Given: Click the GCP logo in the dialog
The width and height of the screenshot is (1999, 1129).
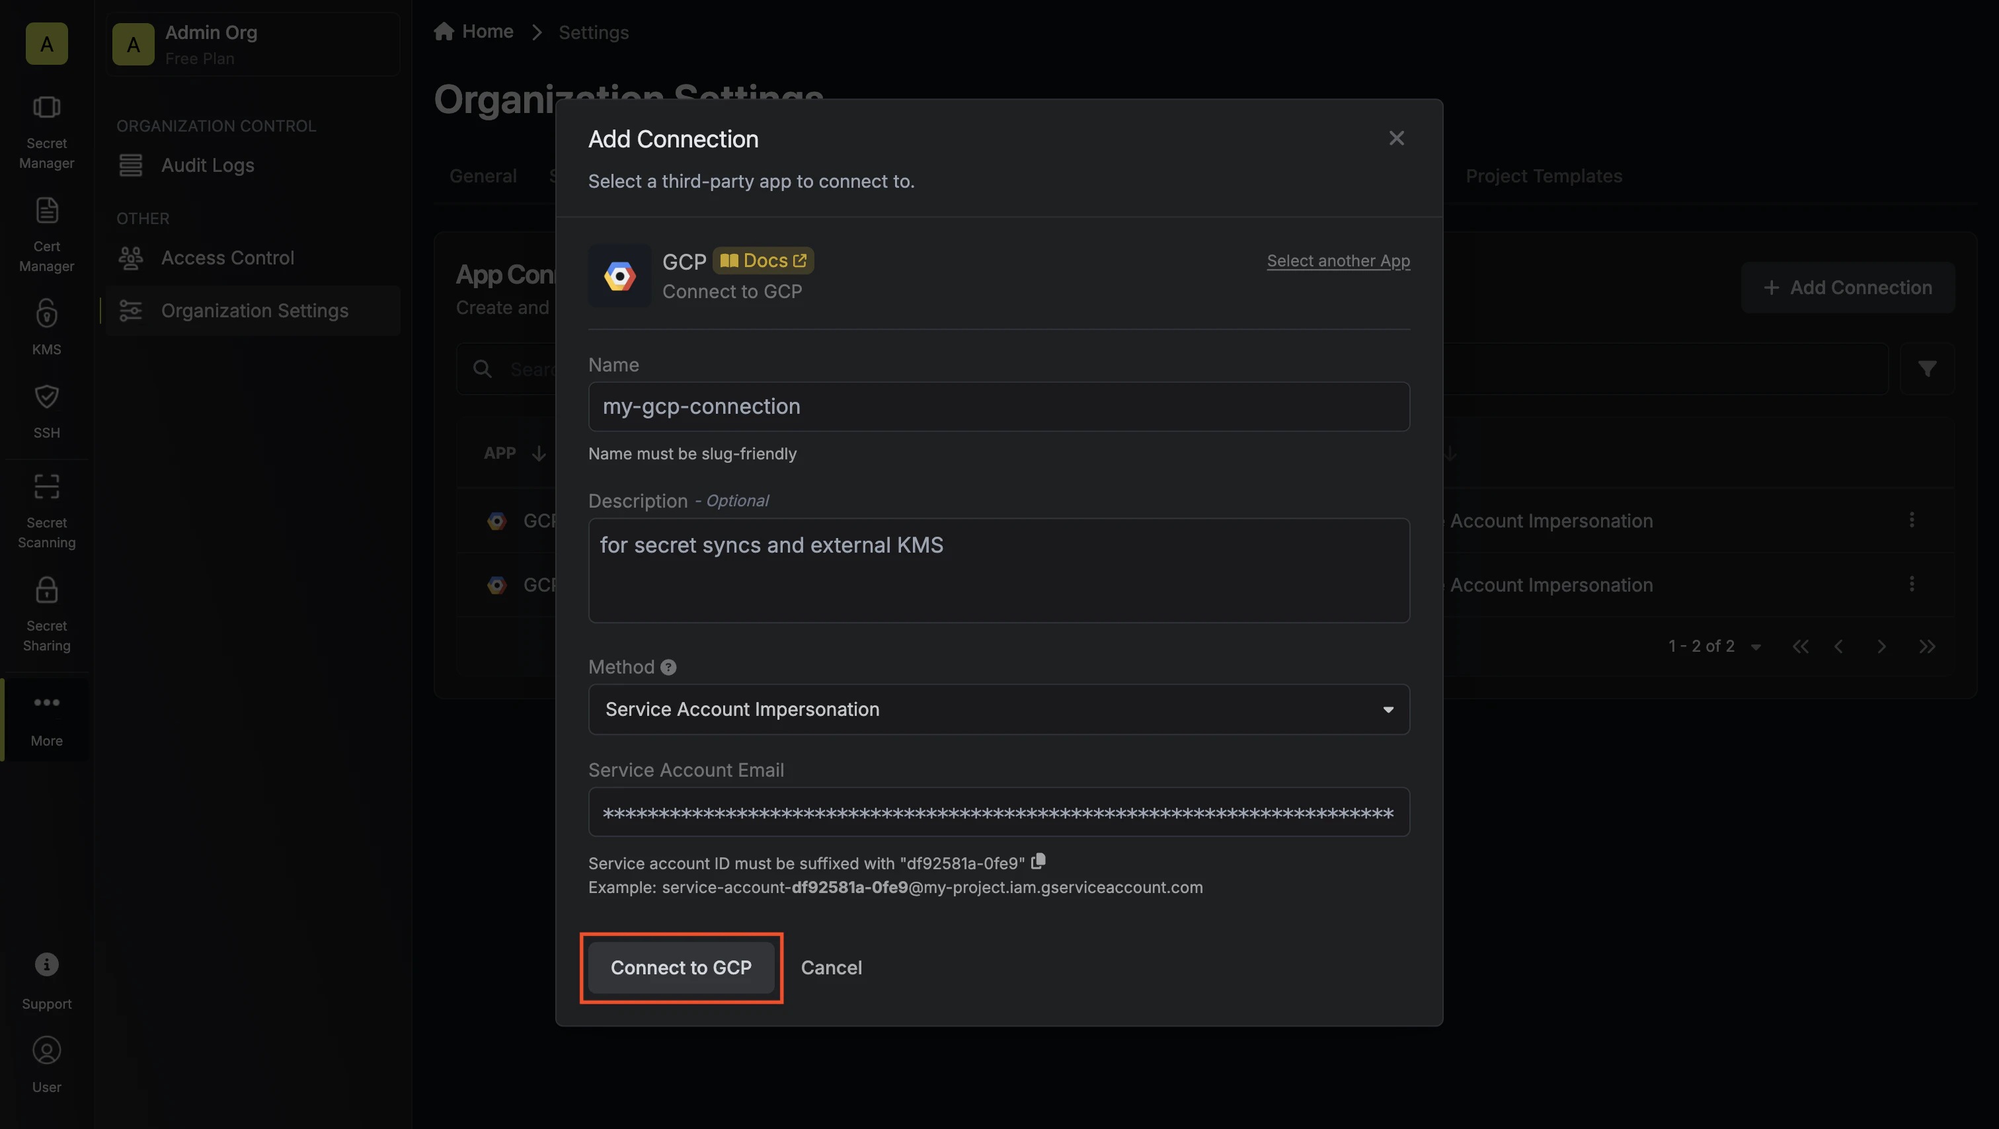Looking at the screenshot, I should (x=619, y=276).
